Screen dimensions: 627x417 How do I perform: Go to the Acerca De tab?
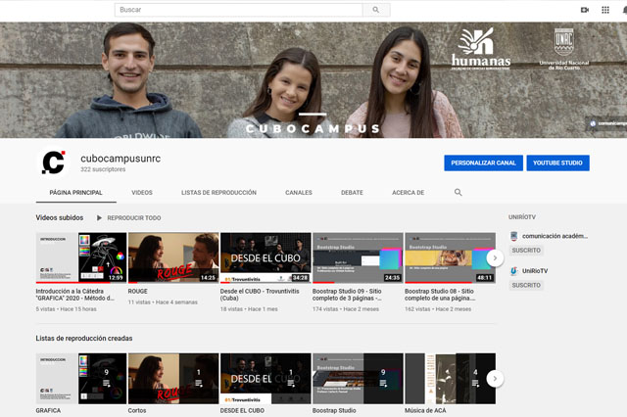(408, 193)
